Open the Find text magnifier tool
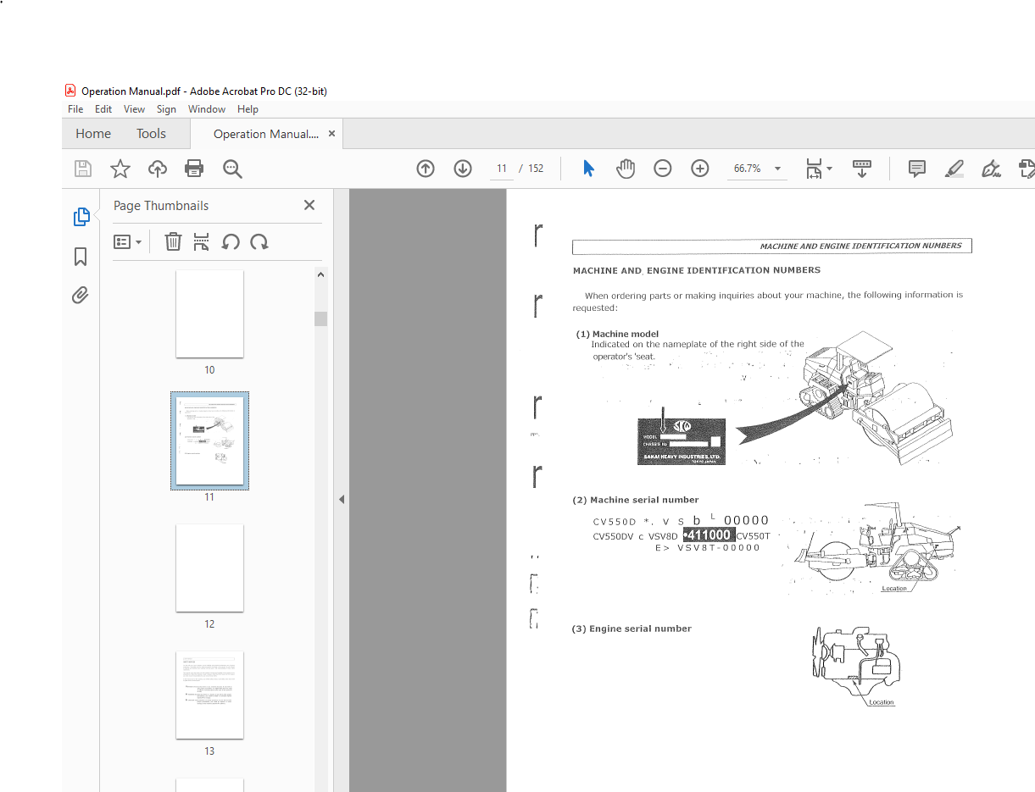 [232, 169]
